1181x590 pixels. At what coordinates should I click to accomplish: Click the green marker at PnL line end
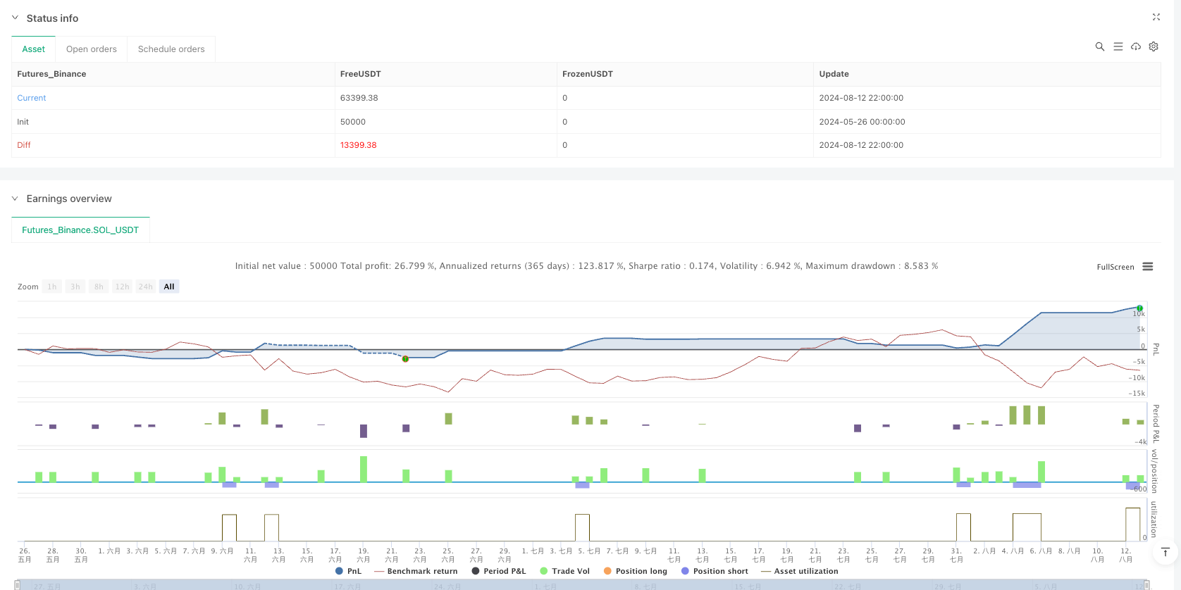point(1139,308)
